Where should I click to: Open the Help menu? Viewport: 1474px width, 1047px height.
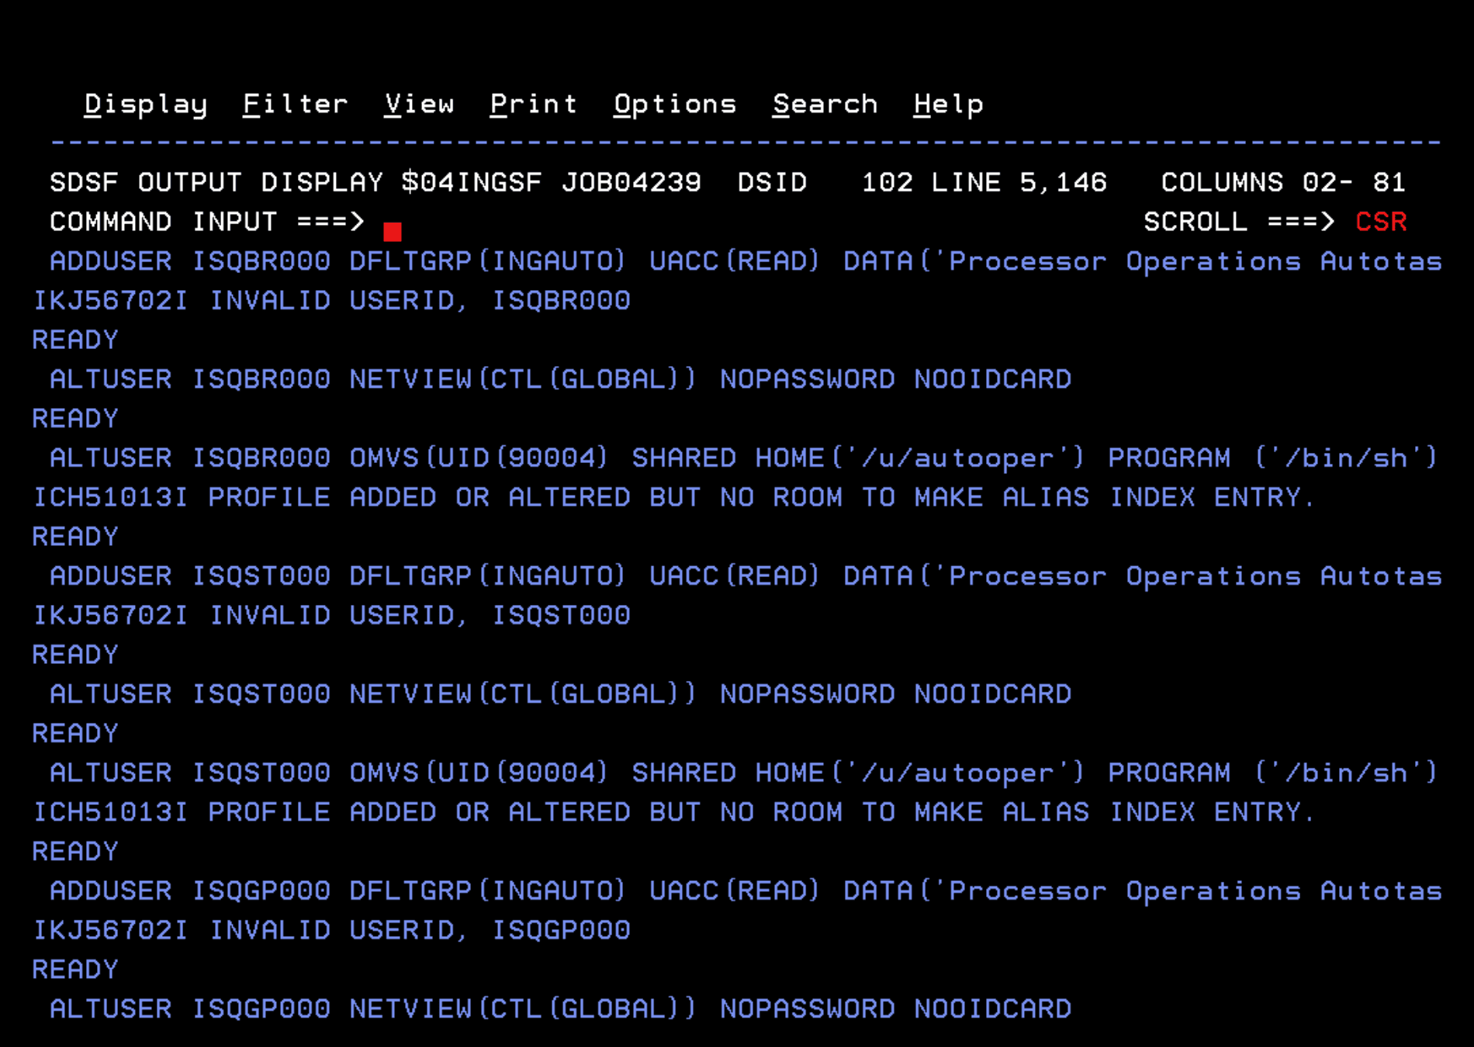948,104
